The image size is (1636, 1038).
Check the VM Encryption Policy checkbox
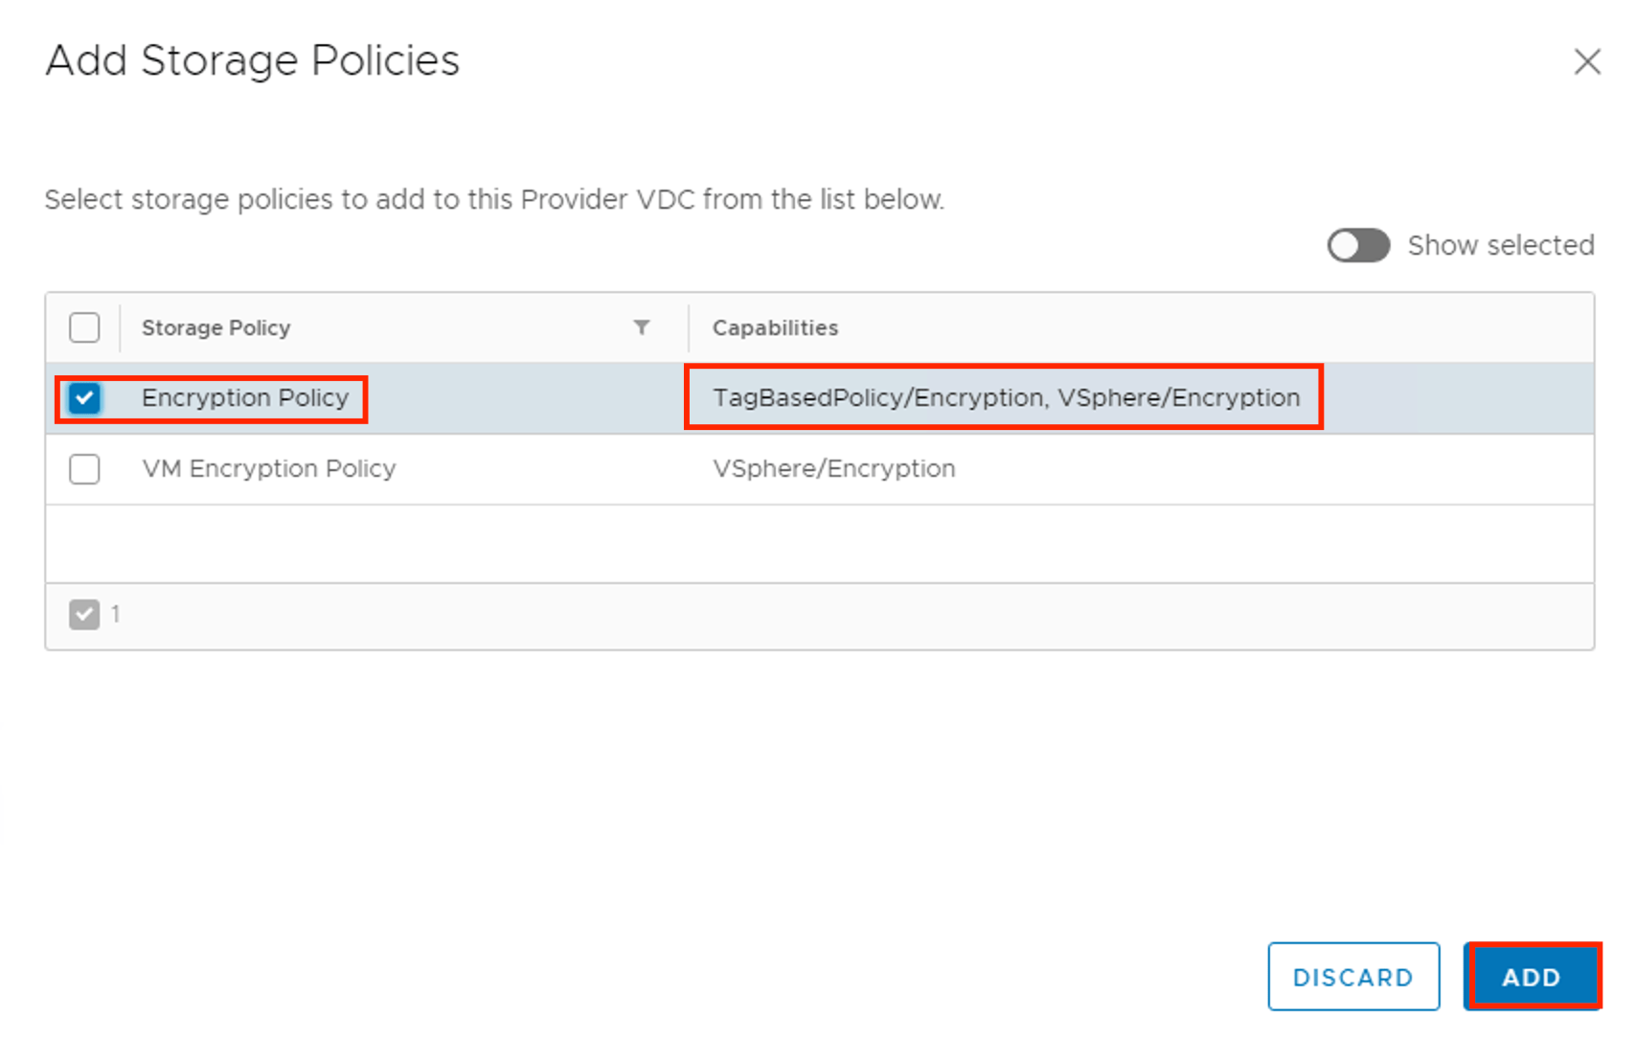tap(84, 469)
